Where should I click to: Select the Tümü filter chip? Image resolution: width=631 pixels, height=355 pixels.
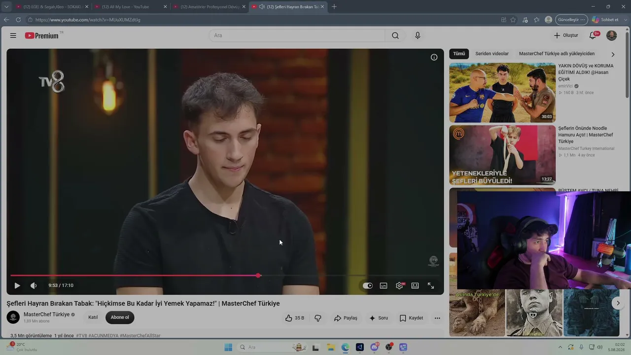459,54
